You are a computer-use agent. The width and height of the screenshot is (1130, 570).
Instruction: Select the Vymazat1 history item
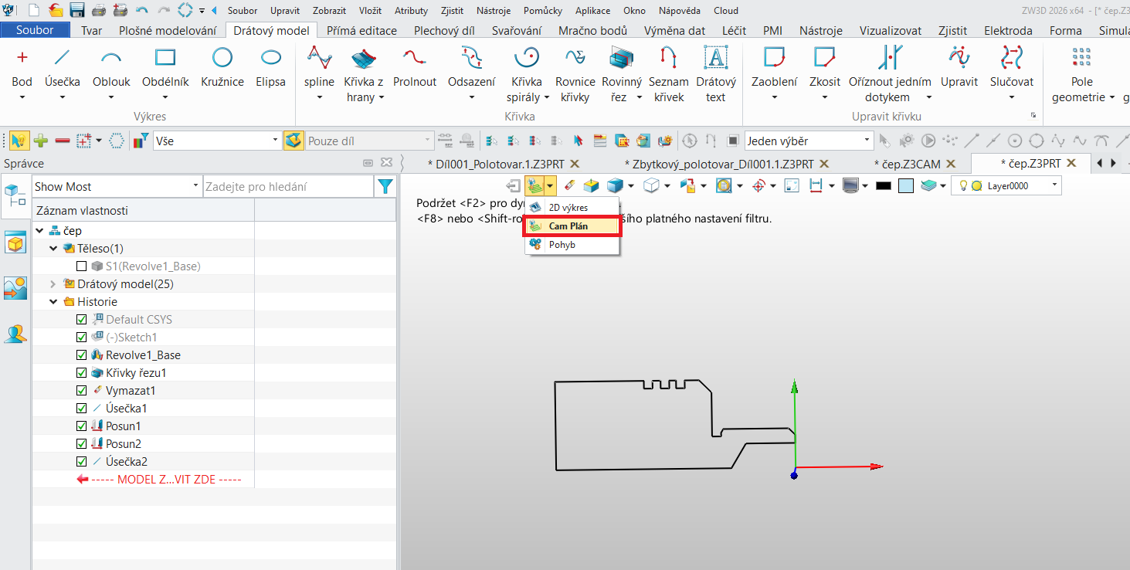(x=131, y=391)
